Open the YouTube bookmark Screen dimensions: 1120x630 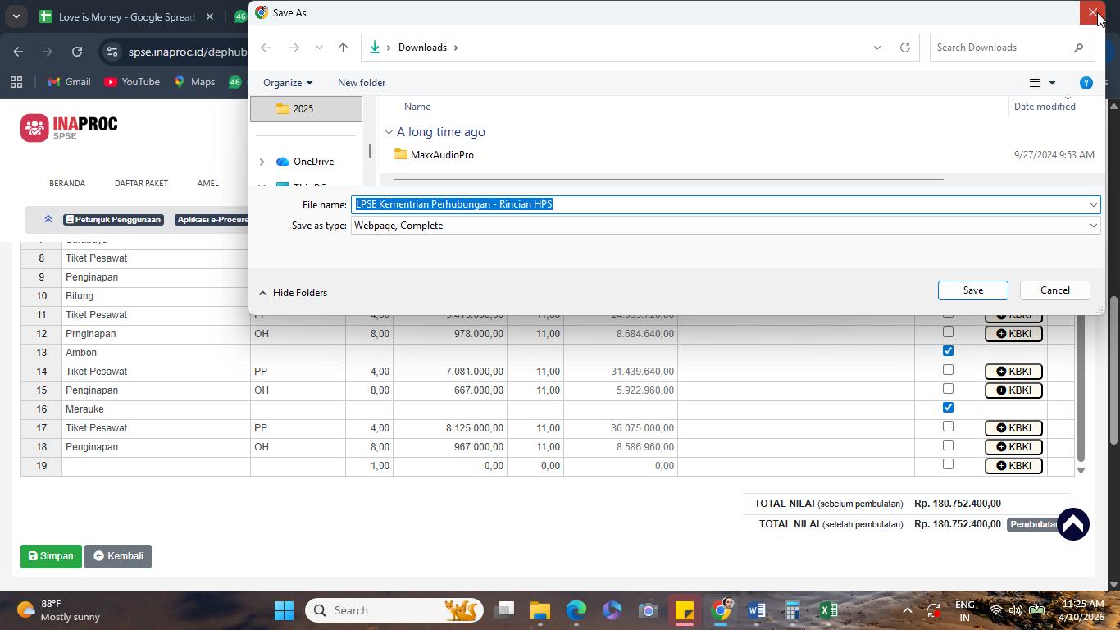pyautogui.click(x=132, y=82)
